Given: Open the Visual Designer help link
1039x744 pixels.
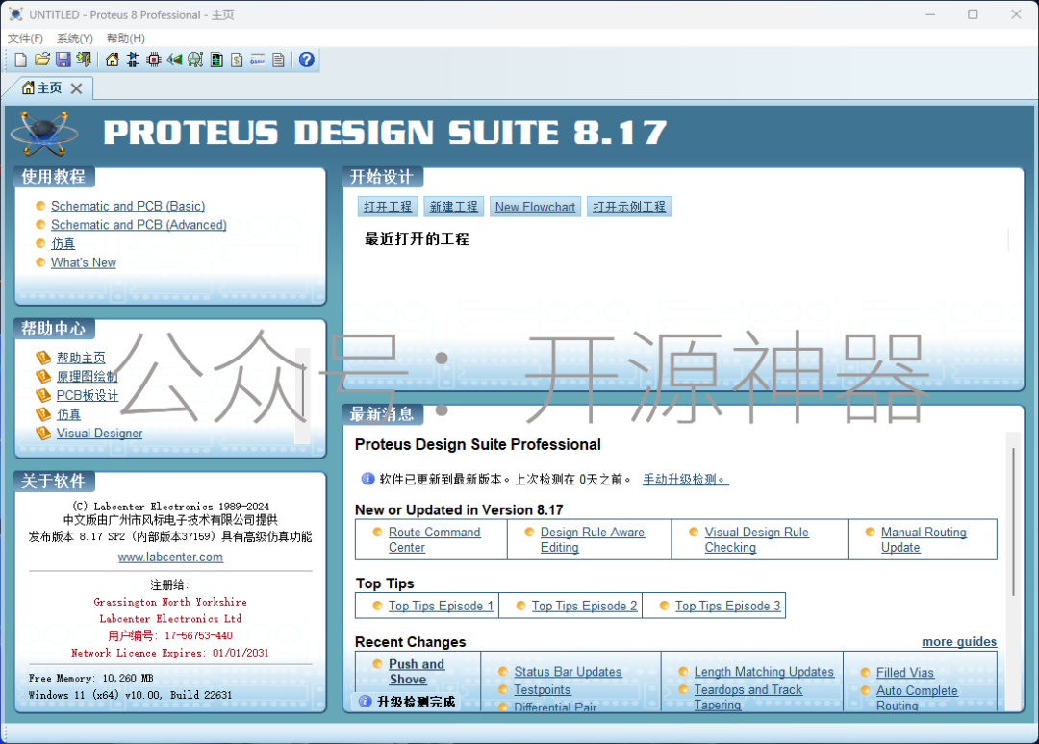Looking at the screenshot, I should pyautogui.click(x=99, y=433).
